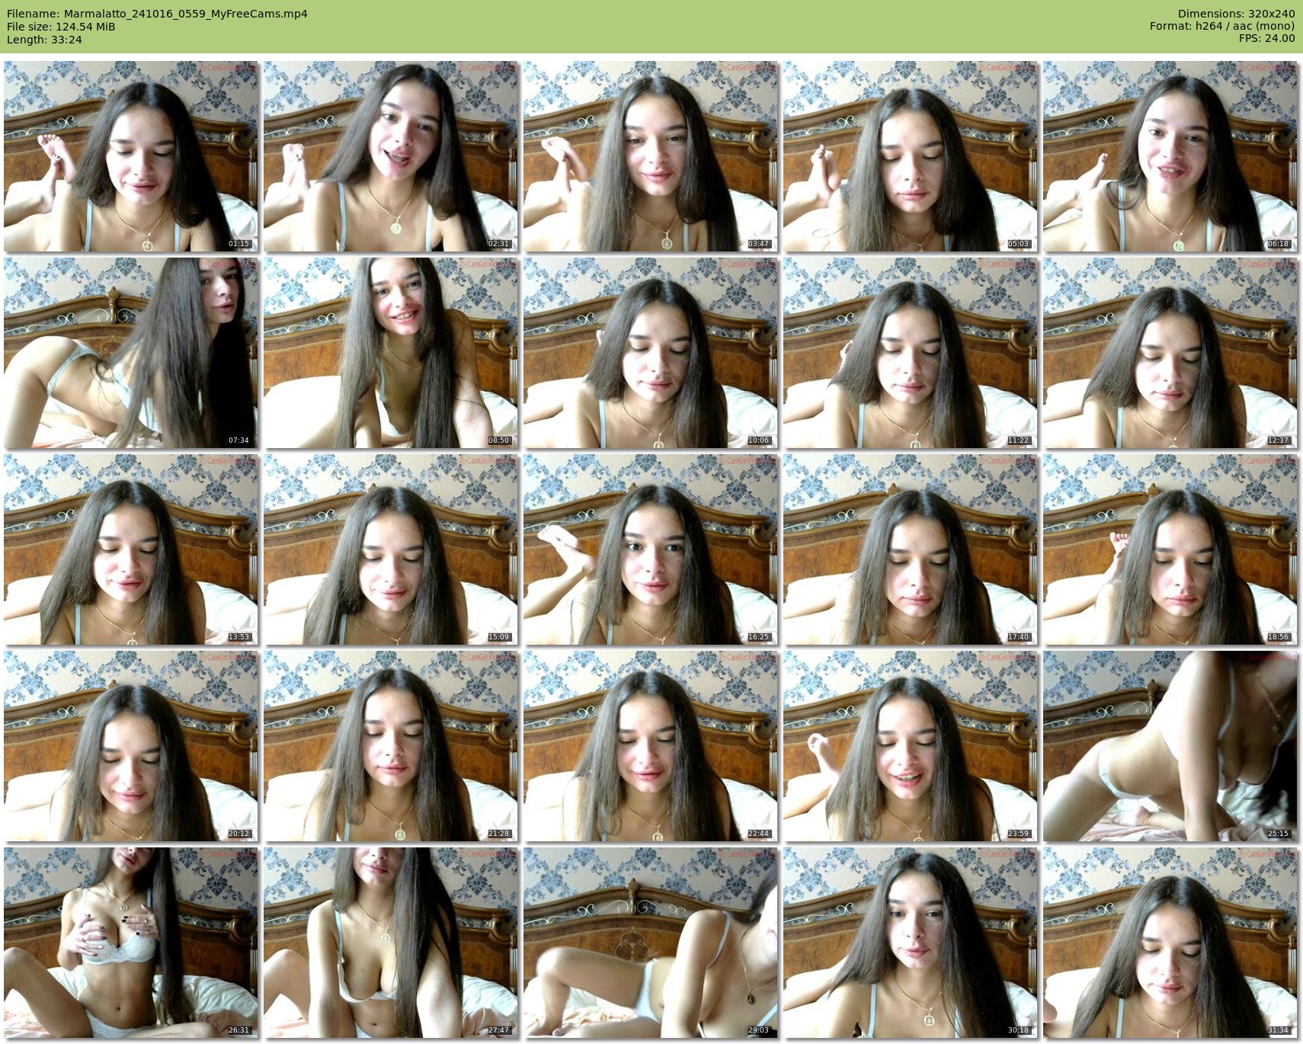
Task: Open the thumbnail at 16:25
Action: coord(651,549)
